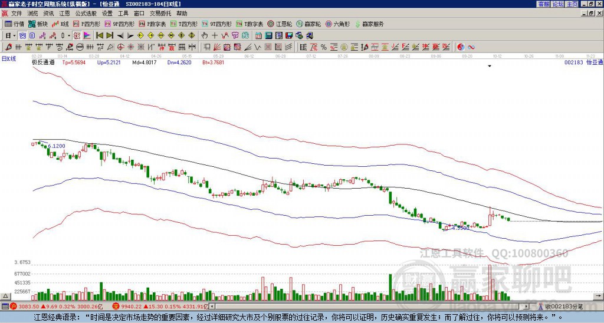The image size is (604, 323).
Task: Click the gold 金 circle icon
Action: [x=344, y=47]
